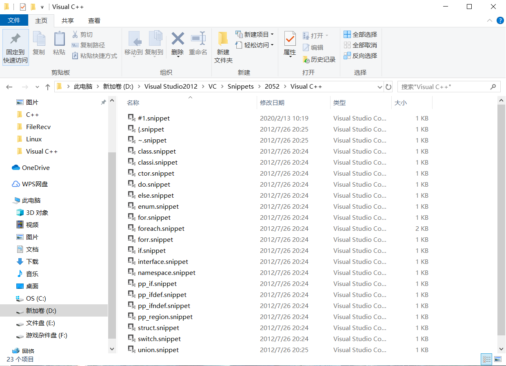Switch to 查看 (View) tab
The image size is (506, 366).
pos(94,20)
